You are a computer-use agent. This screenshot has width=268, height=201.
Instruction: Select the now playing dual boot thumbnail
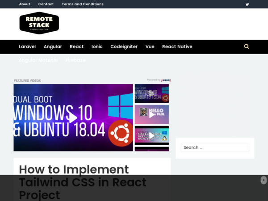(x=151, y=93)
